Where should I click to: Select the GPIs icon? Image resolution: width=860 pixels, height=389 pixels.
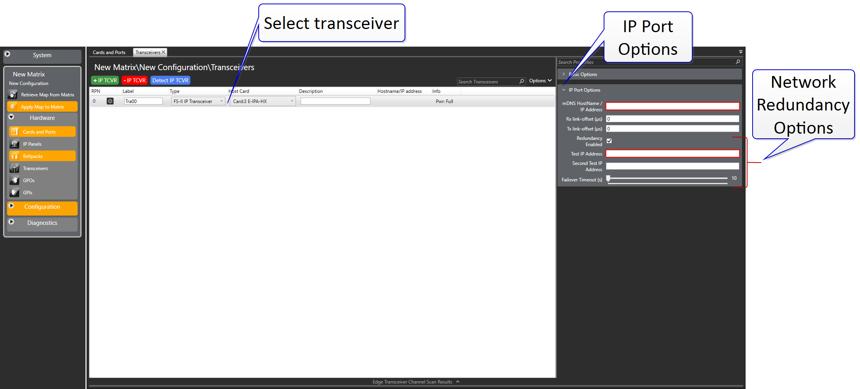(15, 192)
